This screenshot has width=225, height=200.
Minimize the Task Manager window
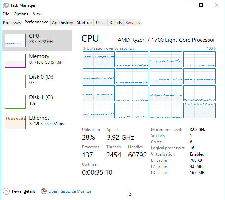[x=186, y=5]
